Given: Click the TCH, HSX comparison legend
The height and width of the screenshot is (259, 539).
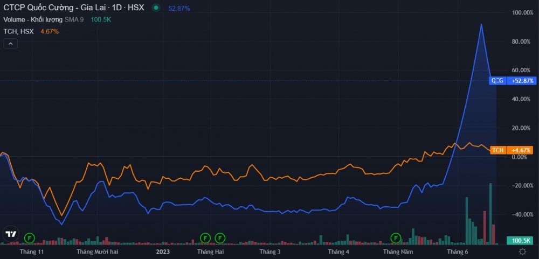Looking at the screenshot, I should [18, 32].
